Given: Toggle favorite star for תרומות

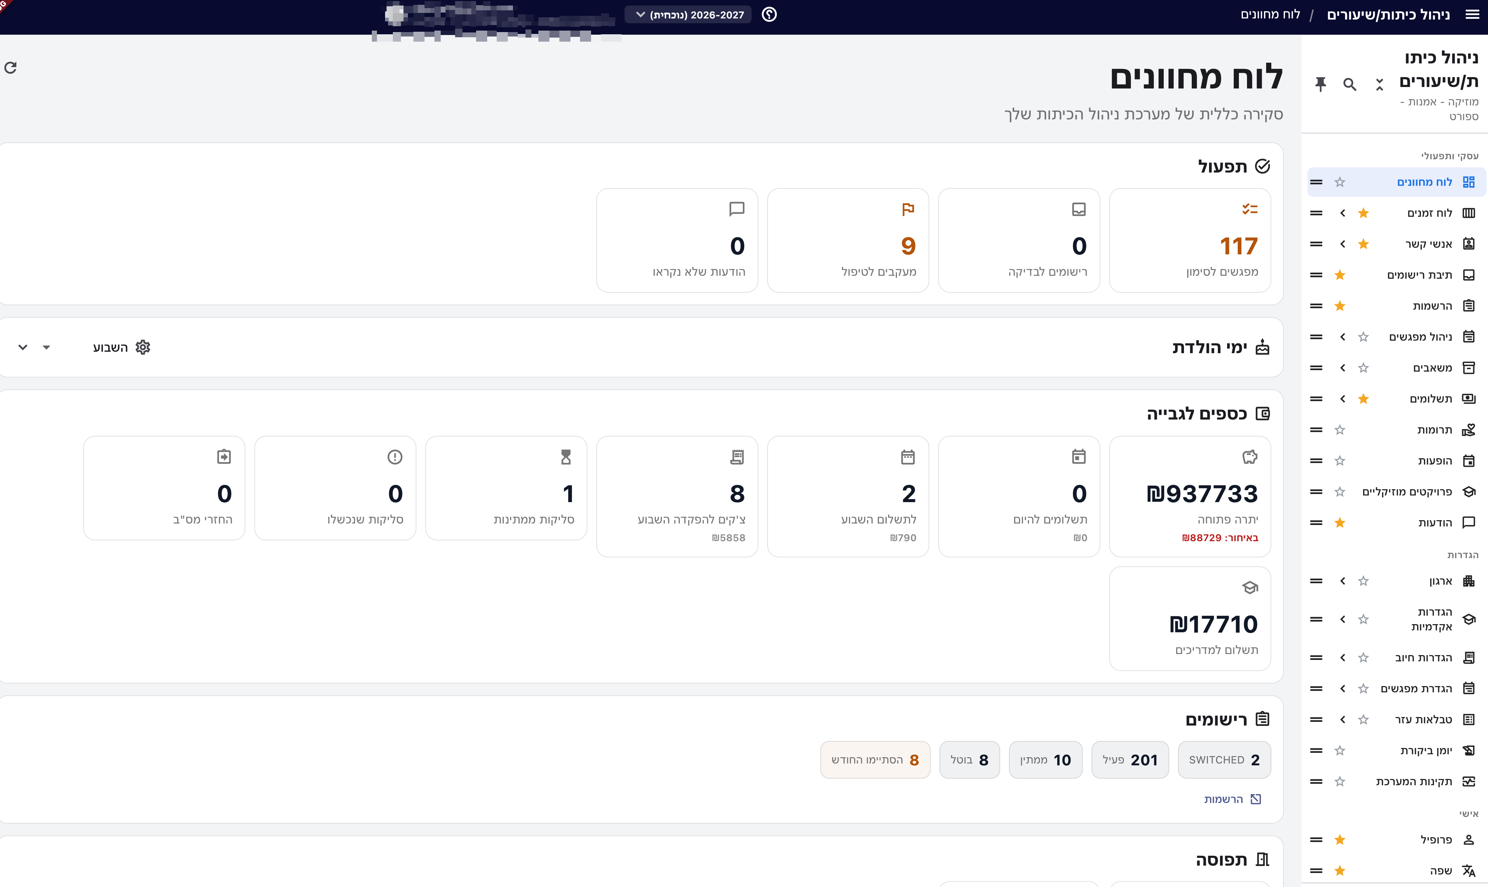Looking at the screenshot, I should point(1340,430).
